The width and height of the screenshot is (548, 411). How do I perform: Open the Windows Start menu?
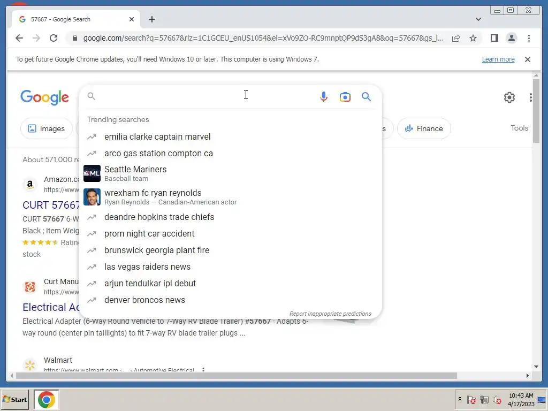14,400
